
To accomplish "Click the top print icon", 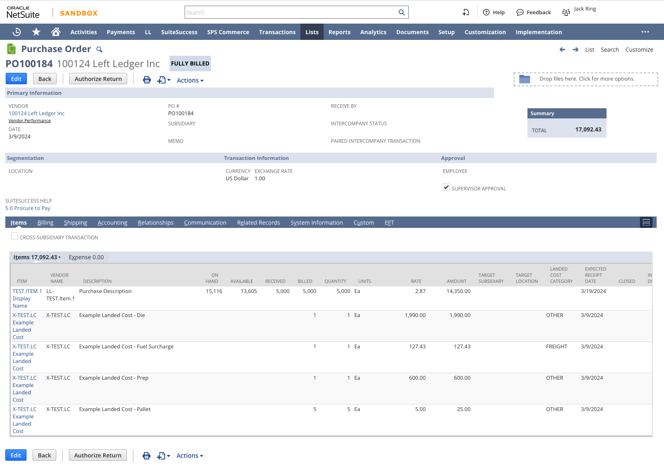I will tap(147, 80).
